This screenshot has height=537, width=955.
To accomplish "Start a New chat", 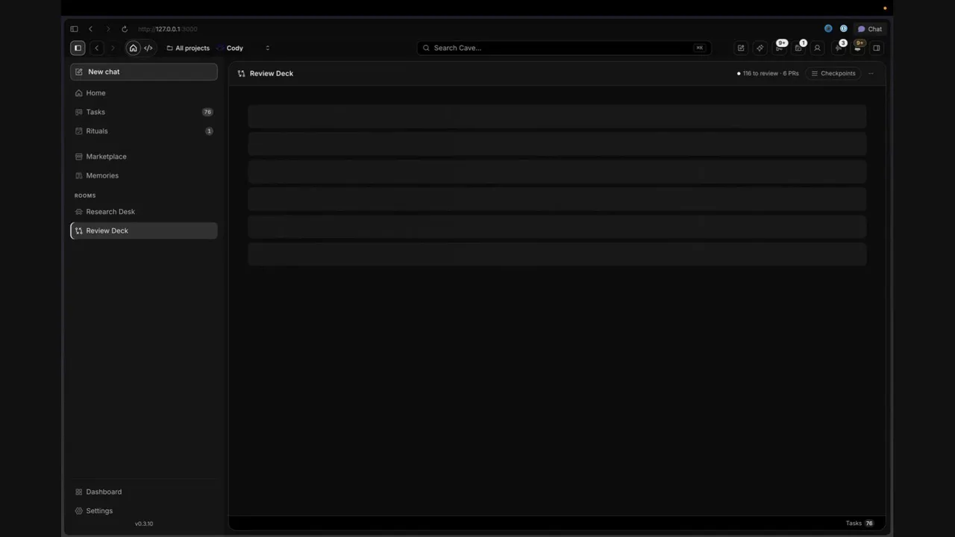I will pos(144,72).
